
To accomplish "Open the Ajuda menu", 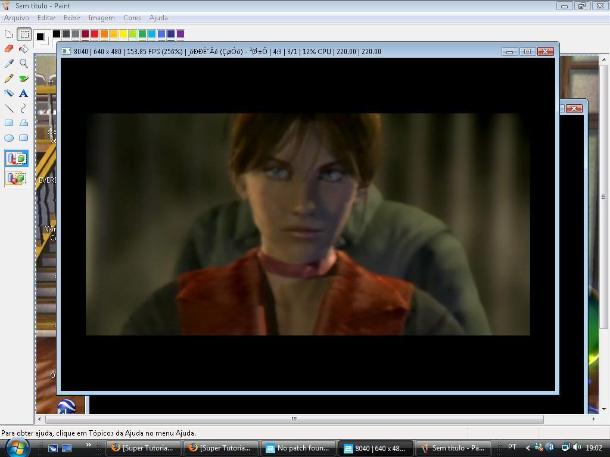I will click(158, 18).
